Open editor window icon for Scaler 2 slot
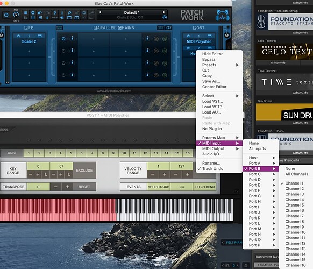313x269 pixels. pyautogui.click(x=40, y=36)
